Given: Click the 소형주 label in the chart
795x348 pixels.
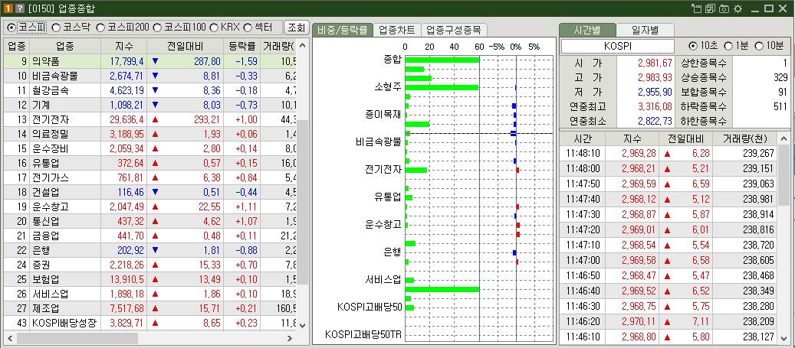Looking at the screenshot, I should pos(388,86).
